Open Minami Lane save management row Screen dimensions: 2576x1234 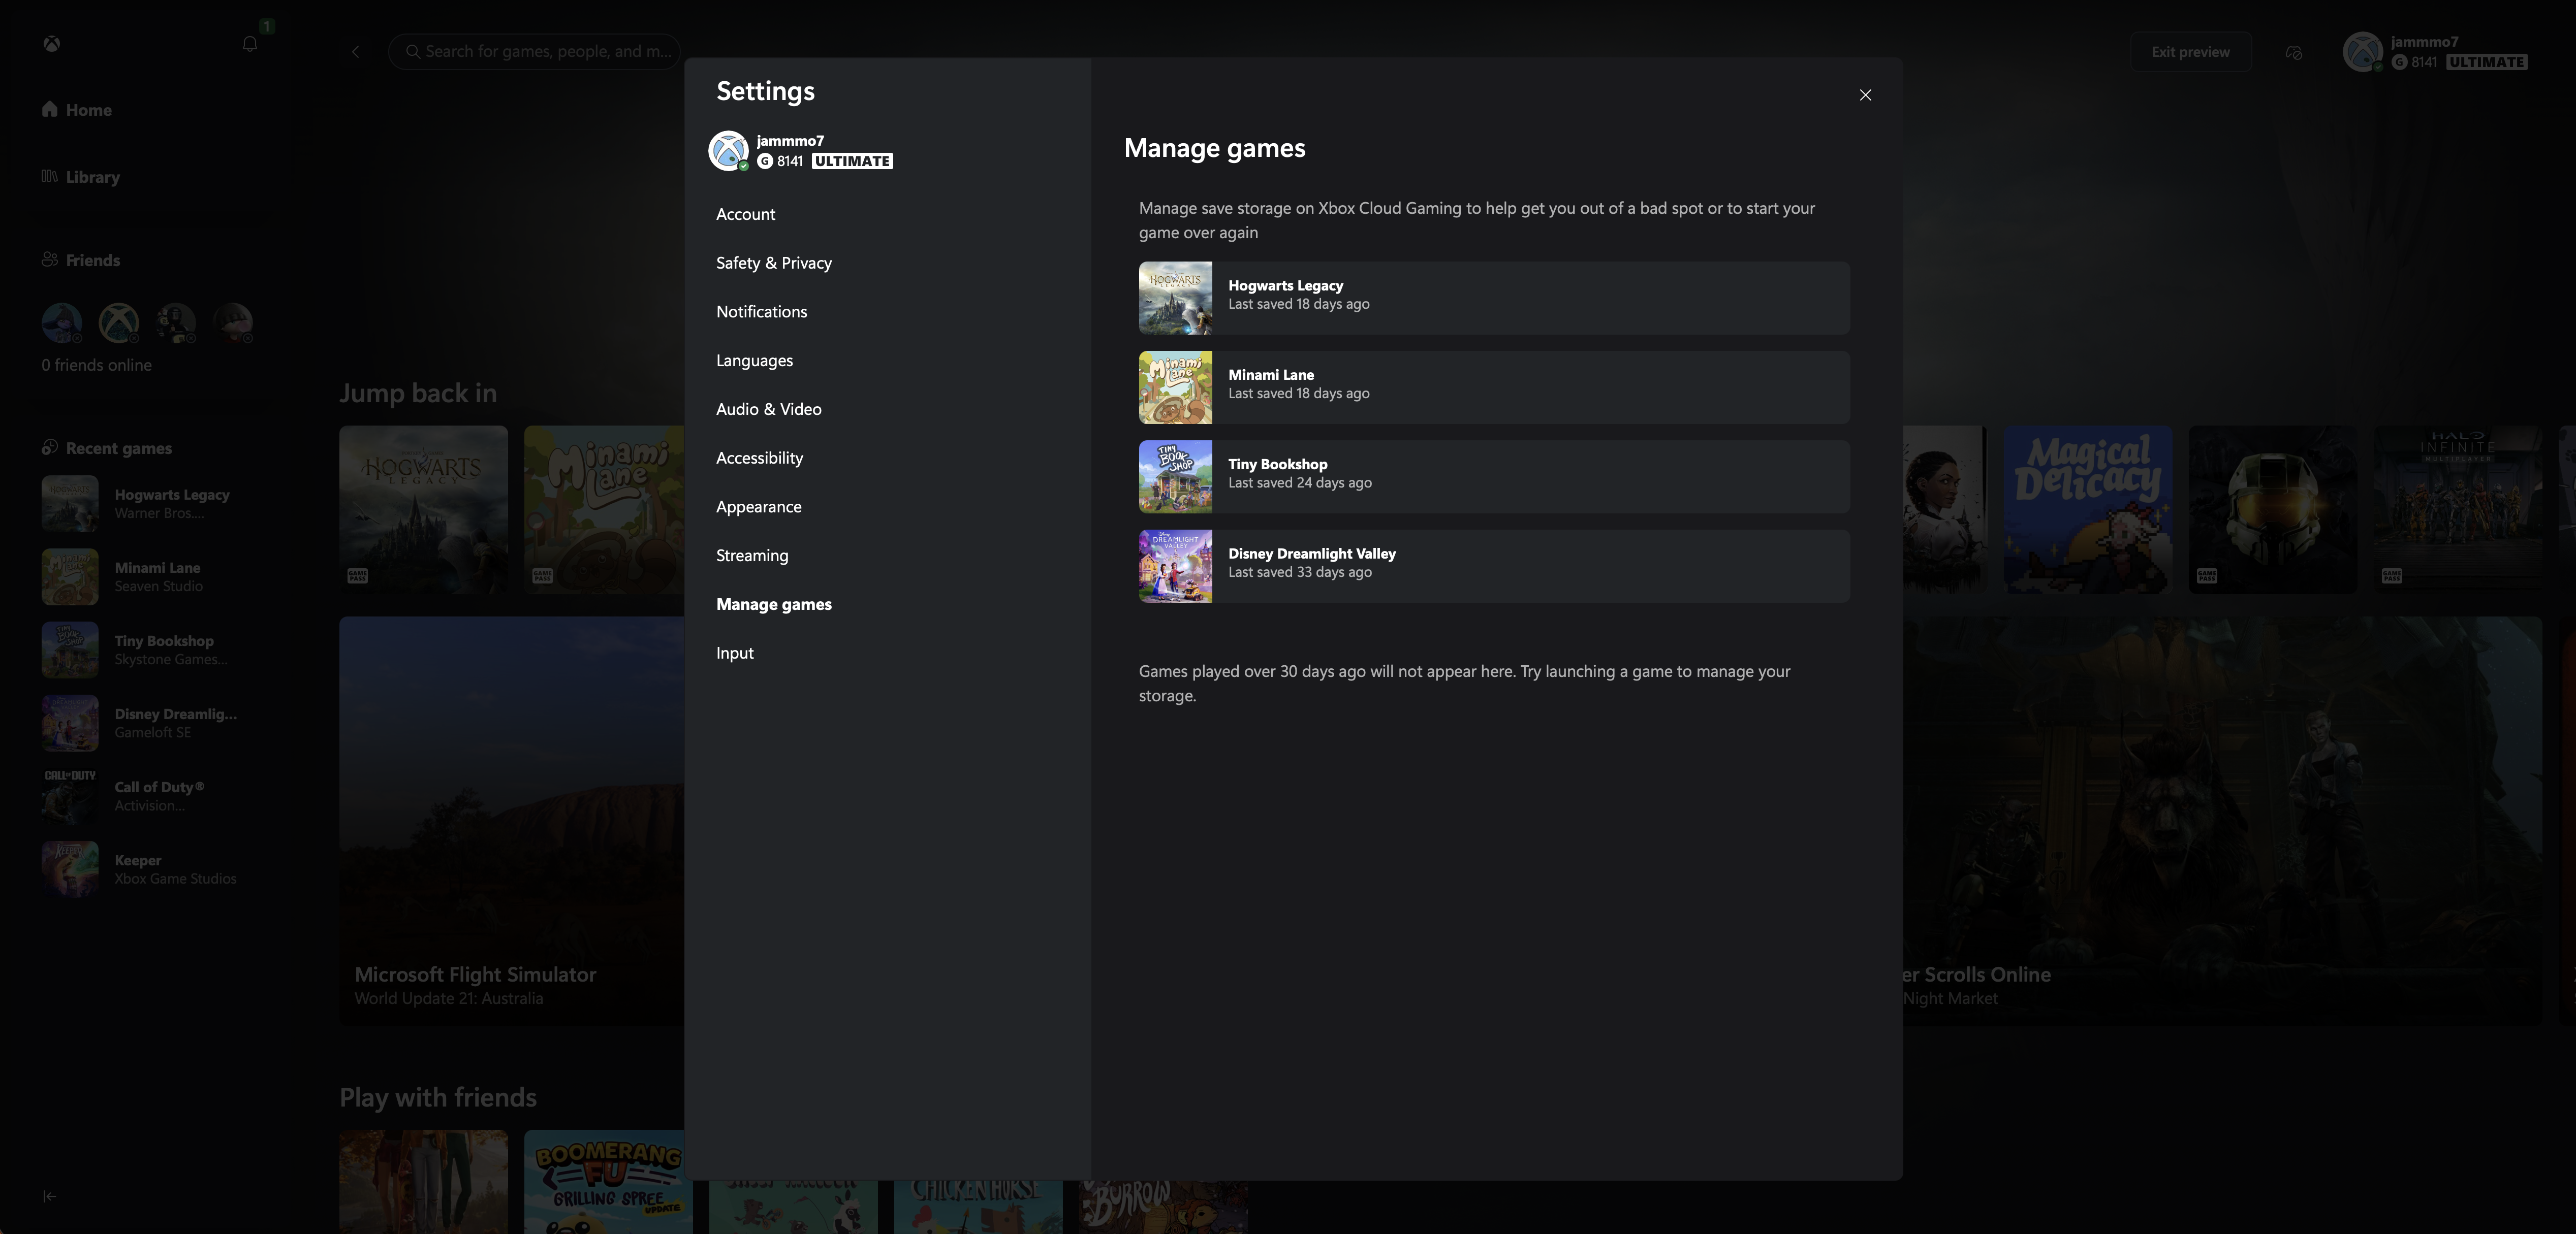coord(1494,386)
